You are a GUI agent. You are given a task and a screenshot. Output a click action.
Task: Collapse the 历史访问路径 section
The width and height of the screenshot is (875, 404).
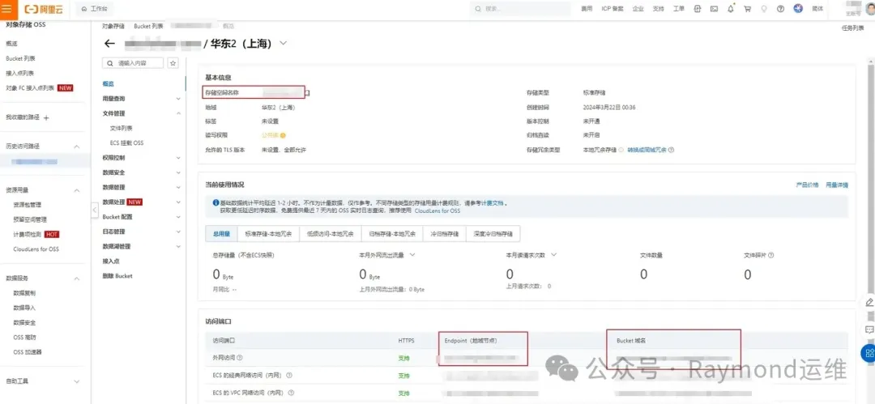77,147
